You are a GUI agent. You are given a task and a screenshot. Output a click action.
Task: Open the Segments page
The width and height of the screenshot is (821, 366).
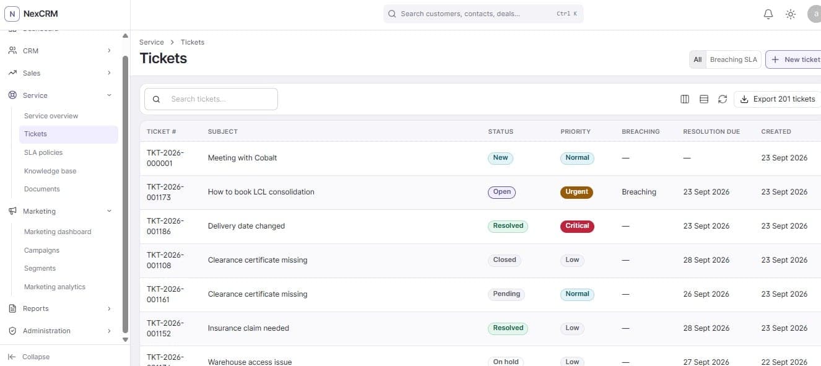coord(68,268)
